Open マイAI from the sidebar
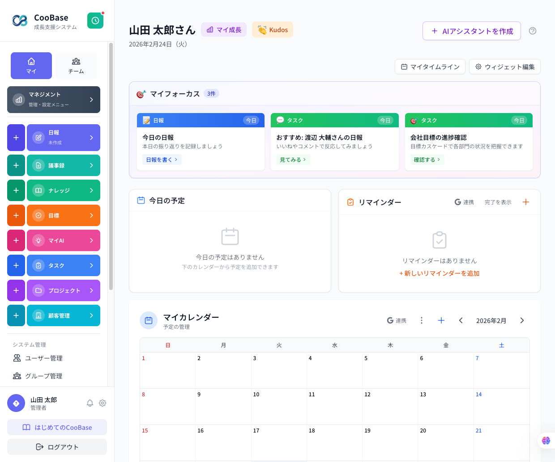The height and width of the screenshot is (462, 555). tap(63, 240)
